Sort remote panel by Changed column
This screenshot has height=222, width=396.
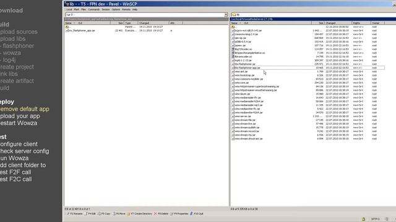pyautogui.click(x=338, y=23)
